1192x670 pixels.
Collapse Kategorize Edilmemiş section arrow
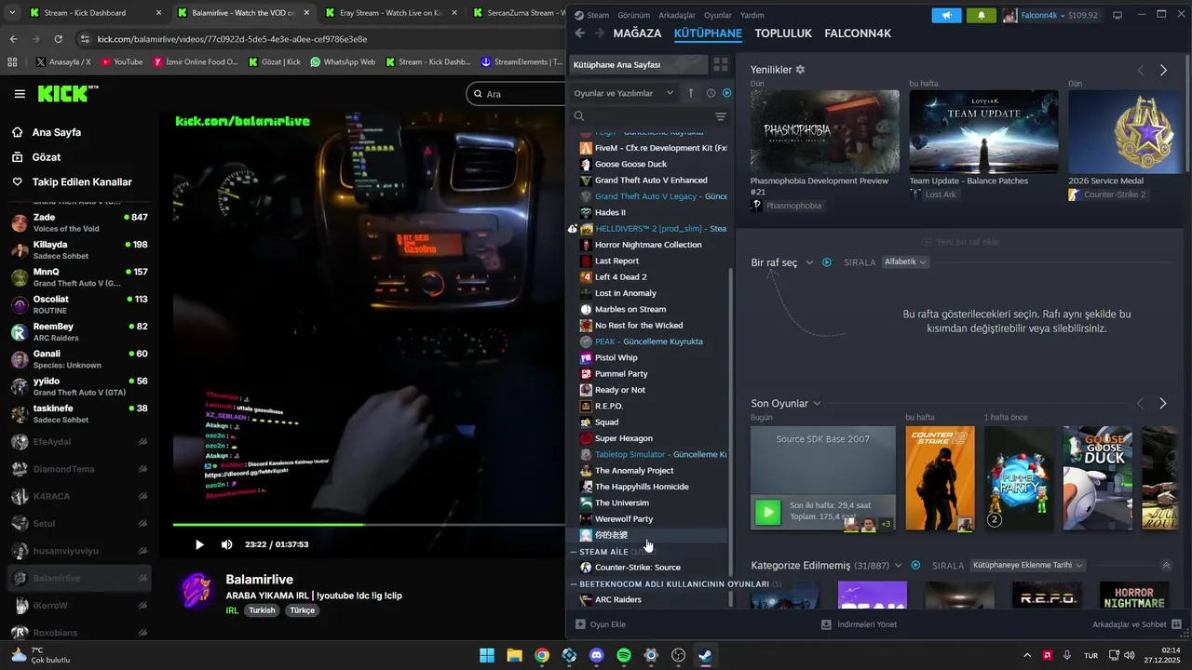[1166, 565]
